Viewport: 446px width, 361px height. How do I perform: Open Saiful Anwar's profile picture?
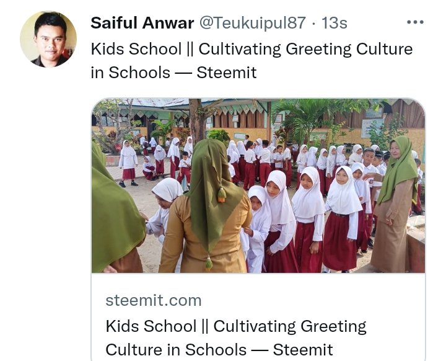pyautogui.click(x=48, y=39)
